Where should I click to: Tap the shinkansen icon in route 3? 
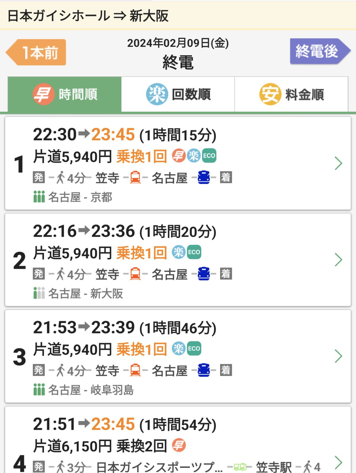click(204, 370)
